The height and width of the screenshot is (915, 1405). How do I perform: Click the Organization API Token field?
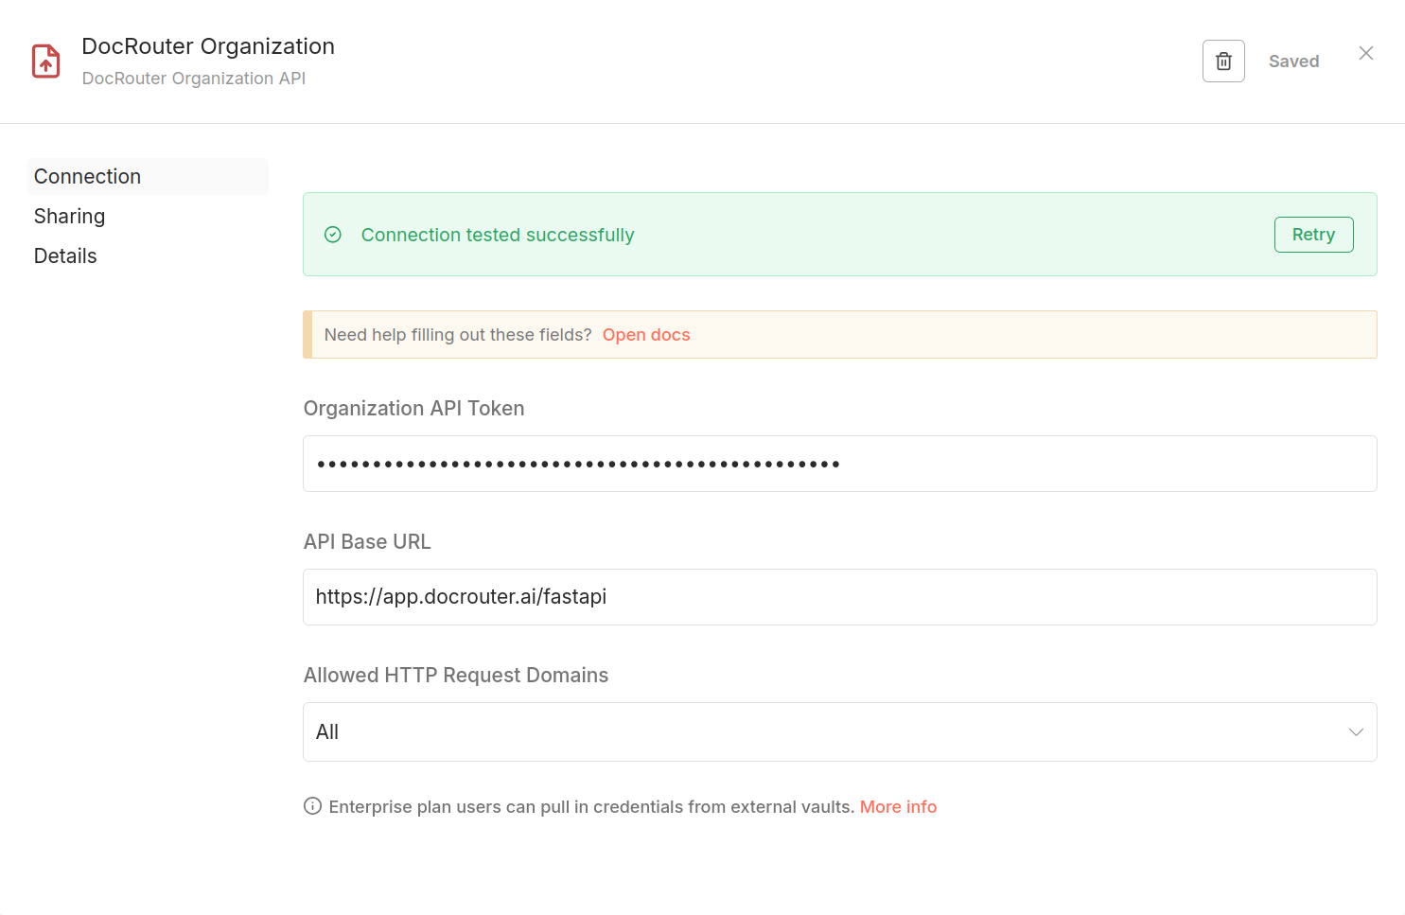pyautogui.click(x=840, y=464)
